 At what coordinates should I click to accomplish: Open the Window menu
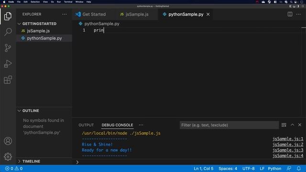[x=79, y=2]
